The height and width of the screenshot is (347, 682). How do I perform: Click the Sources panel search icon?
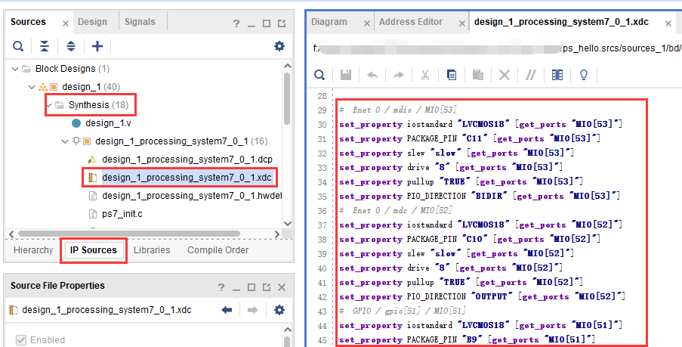tap(18, 46)
